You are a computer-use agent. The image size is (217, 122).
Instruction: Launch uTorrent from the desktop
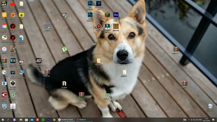(64, 49)
